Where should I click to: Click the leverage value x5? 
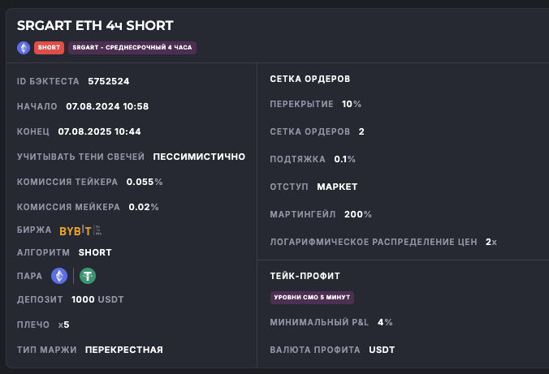[64, 325]
